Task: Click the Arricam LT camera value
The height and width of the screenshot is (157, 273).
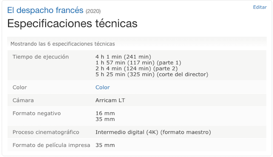Action: click(x=110, y=100)
